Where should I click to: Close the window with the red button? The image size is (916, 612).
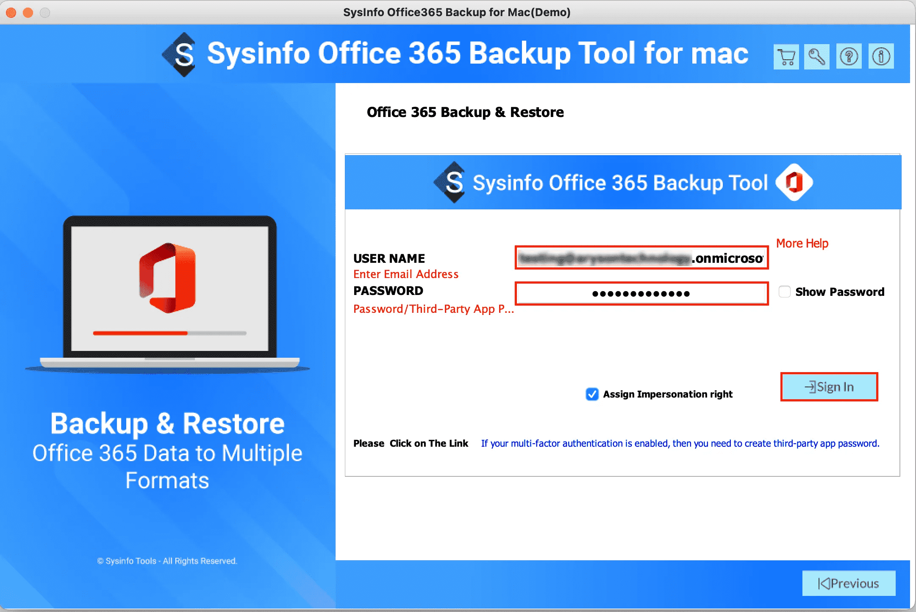[11, 12]
